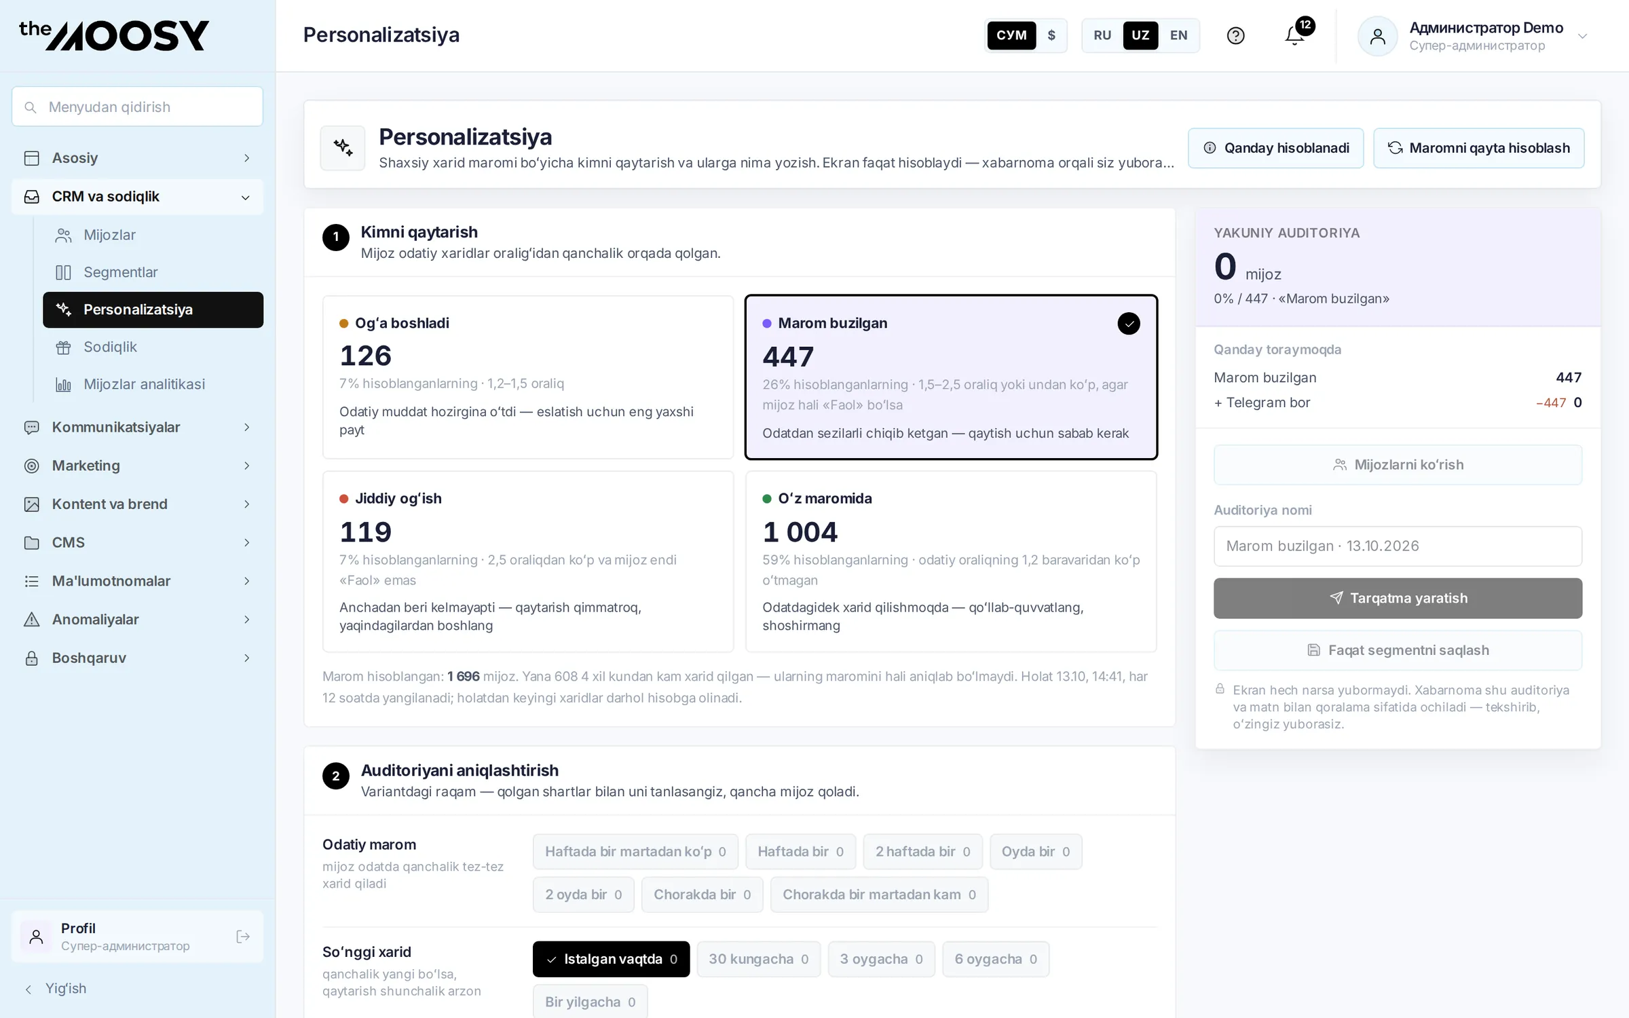Viewport: 1629px width, 1018px height.
Task: Switch interface language to EN
Action: coord(1179,35)
